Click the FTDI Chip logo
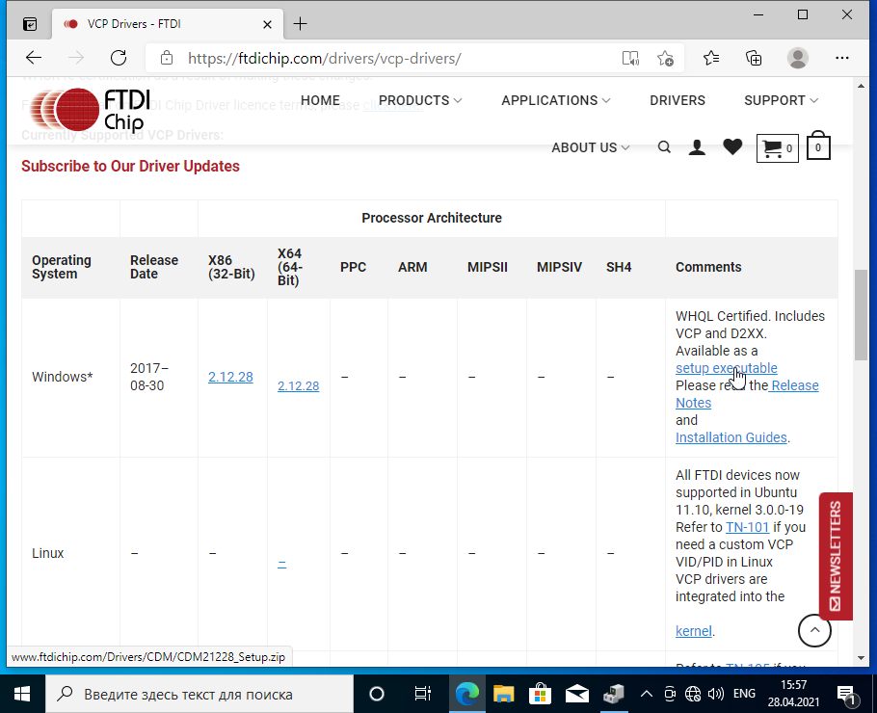877x713 pixels. point(91,109)
